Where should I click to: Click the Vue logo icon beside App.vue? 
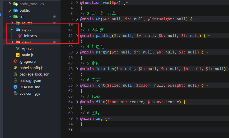[18, 49]
